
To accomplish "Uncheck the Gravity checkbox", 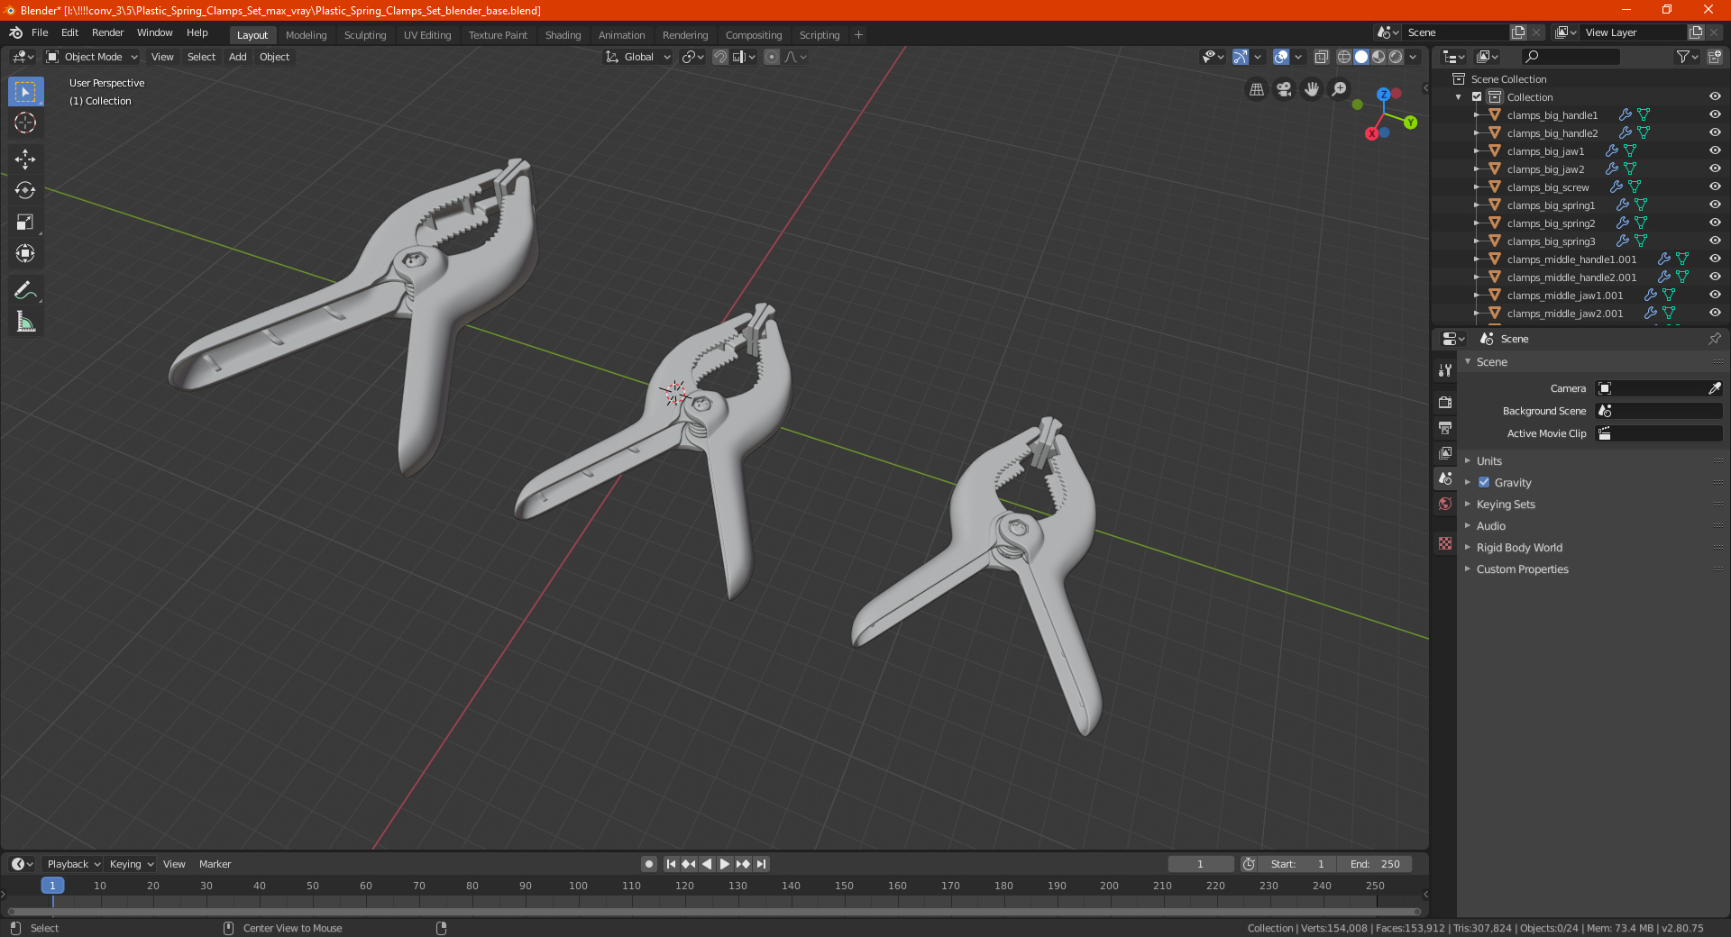I will 1484,482.
